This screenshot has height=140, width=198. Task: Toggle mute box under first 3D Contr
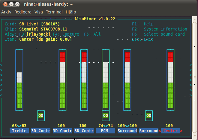(41, 115)
